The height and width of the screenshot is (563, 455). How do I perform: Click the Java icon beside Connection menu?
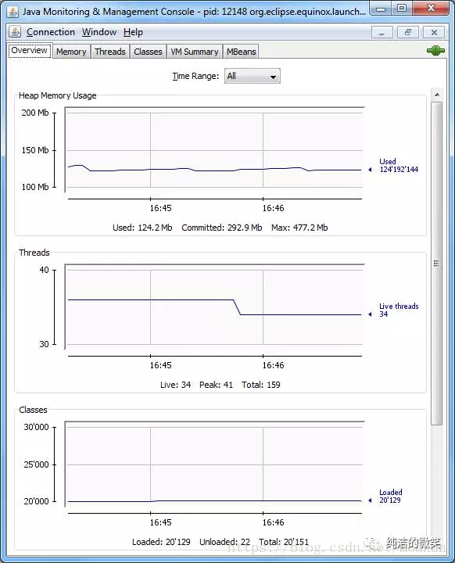15,32
